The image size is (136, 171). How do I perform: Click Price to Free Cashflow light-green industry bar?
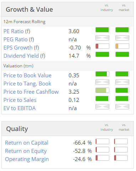coord(102,90)
